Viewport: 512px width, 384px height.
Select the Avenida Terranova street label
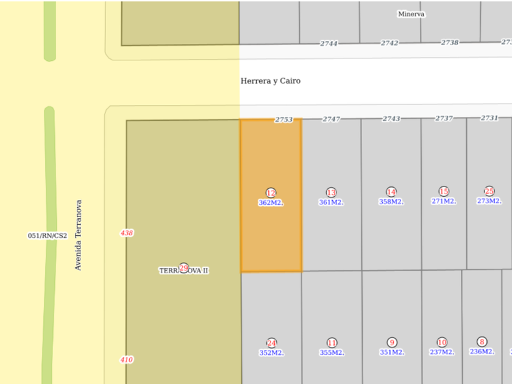pos(78,235)
